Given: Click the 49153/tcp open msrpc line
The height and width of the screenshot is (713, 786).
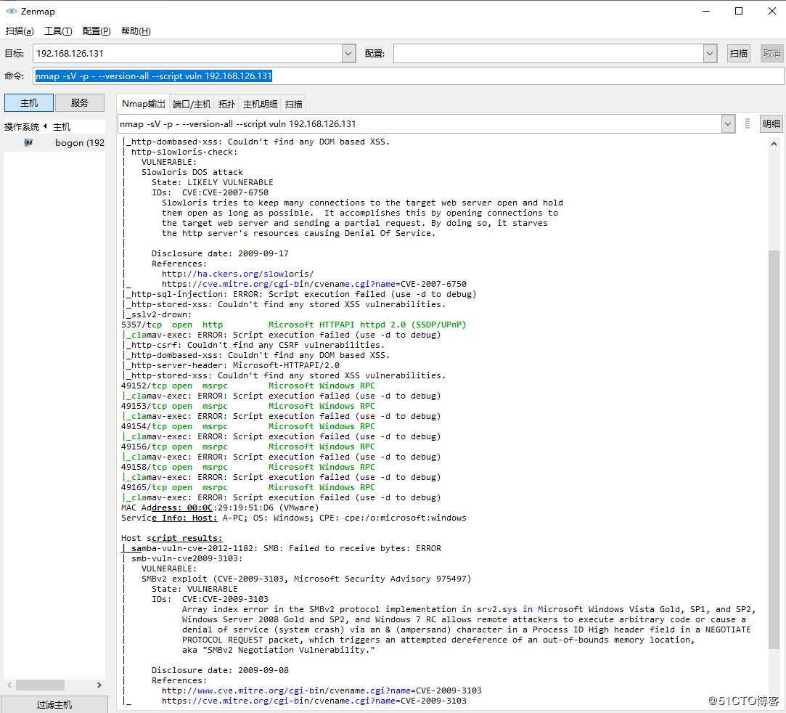Looking at the screenshot, I should pos(248,406).
